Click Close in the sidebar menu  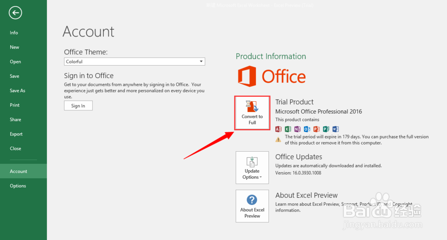[15, 149]
